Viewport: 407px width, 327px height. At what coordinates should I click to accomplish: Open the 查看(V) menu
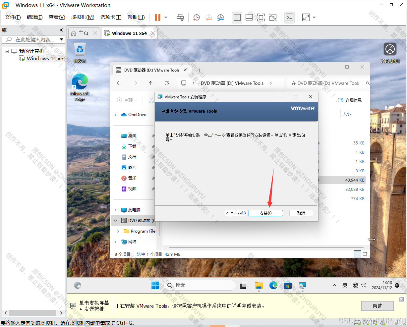click(x=57, y=17)
